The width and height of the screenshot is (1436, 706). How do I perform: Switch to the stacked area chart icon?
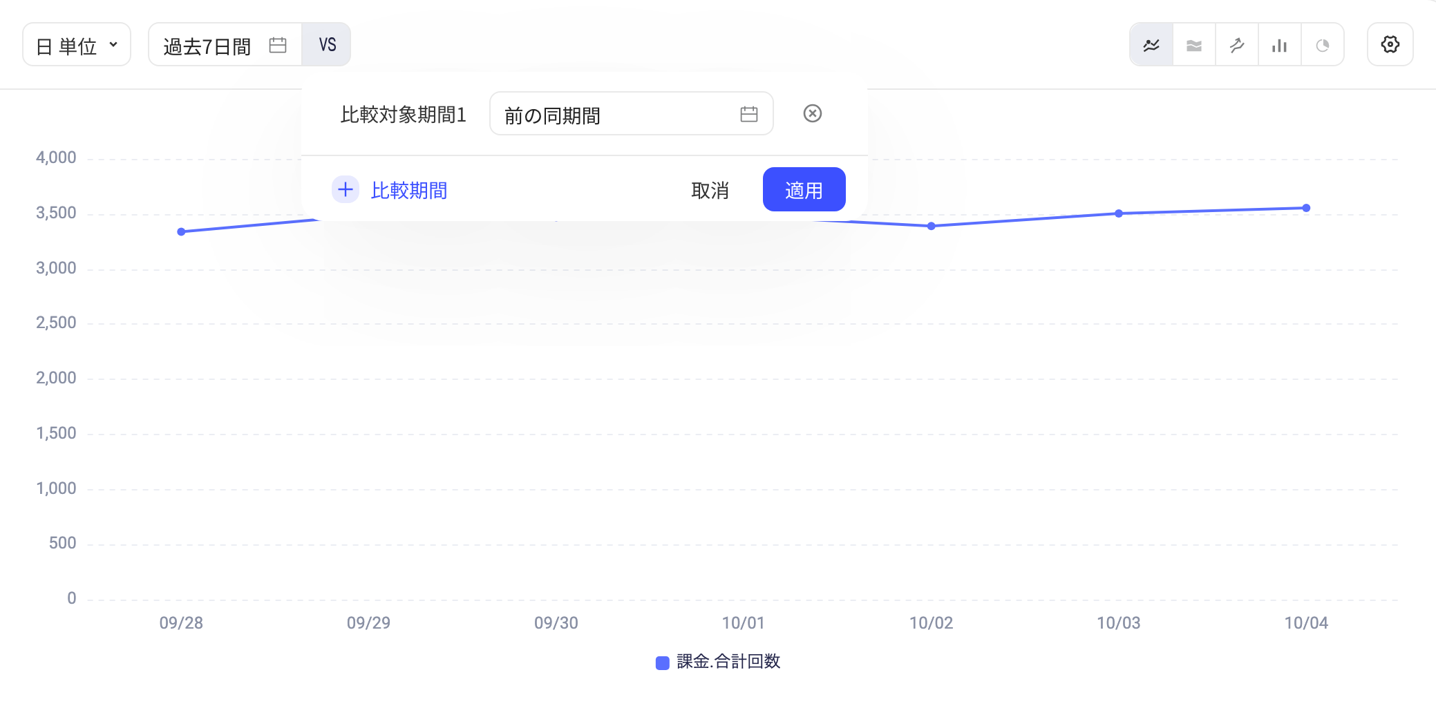point(1194,45)
